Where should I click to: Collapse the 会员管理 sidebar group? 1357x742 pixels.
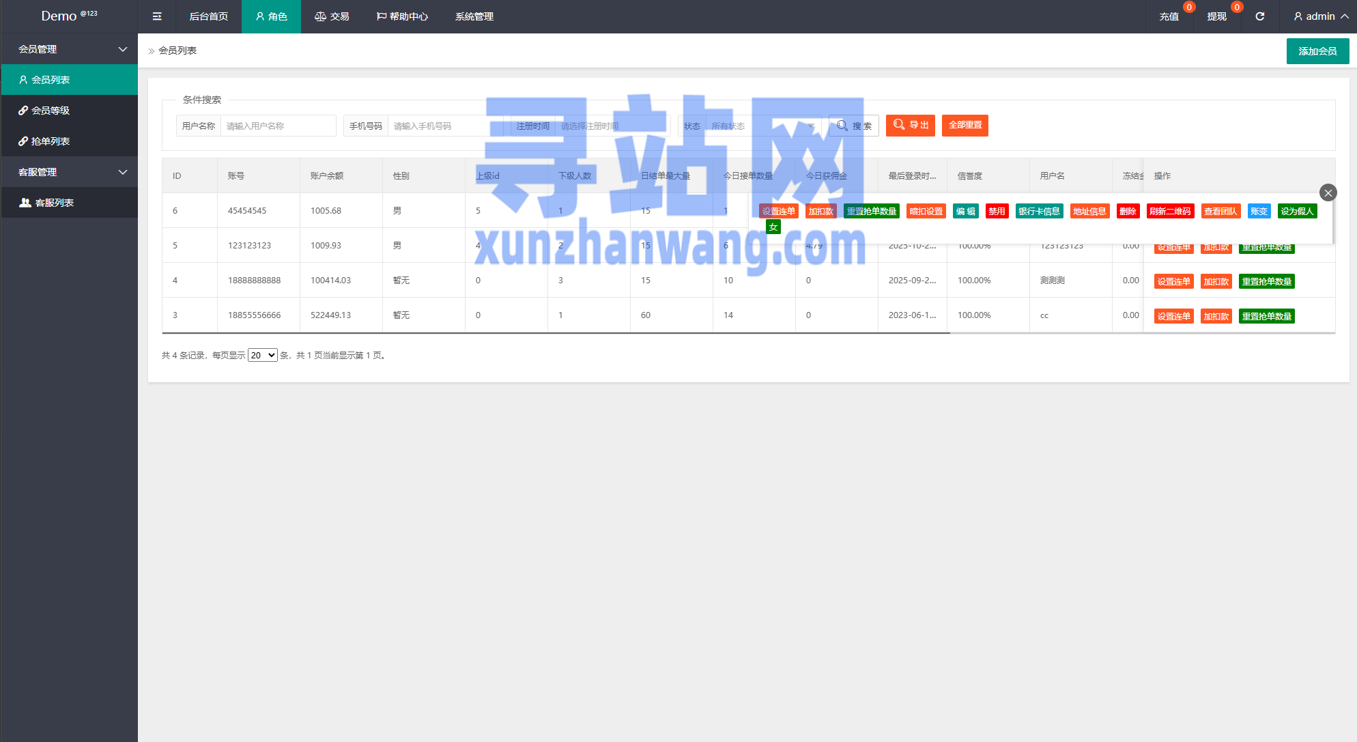[x=69, y=49]
